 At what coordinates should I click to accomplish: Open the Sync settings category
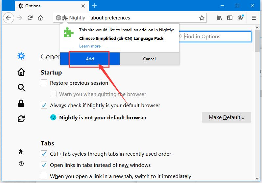coord(21,119)
